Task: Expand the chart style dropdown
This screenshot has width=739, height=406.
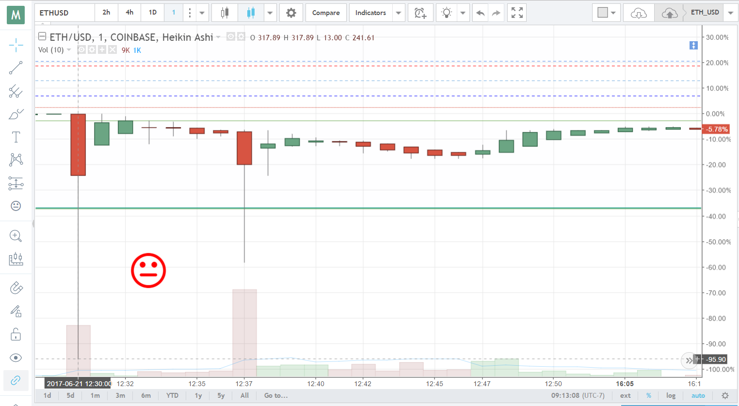Action: (x=270, y=13)
